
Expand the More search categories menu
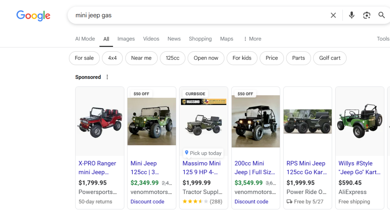pos(252,39)
